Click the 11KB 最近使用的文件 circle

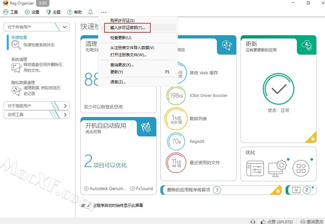tap(176, 163)
